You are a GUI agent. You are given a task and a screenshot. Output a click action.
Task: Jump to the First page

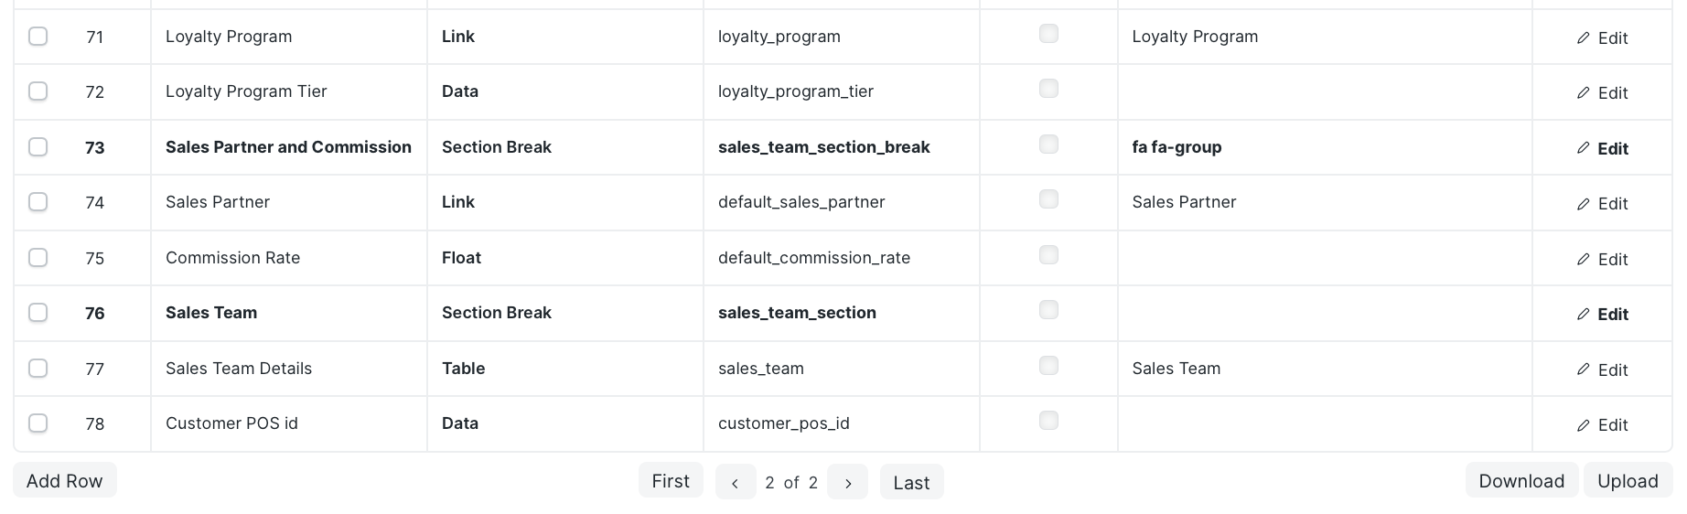pos(671,481)
